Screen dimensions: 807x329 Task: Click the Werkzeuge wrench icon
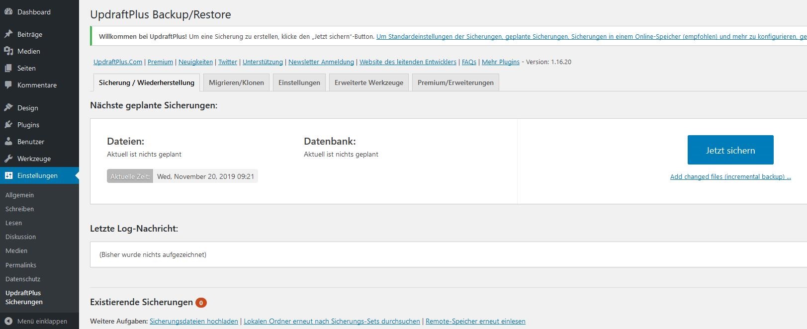pyautogui.click(x=8, y=159)
